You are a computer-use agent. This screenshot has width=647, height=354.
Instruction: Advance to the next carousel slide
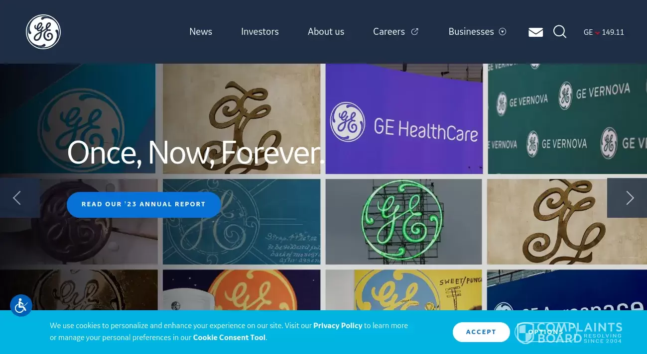click(x=630, y=198)
